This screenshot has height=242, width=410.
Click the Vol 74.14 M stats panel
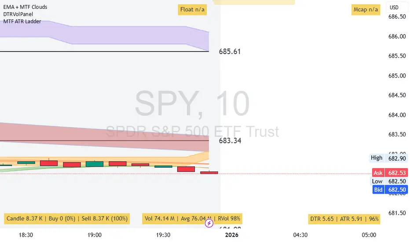pyautogui.click(x=192, y=218)
